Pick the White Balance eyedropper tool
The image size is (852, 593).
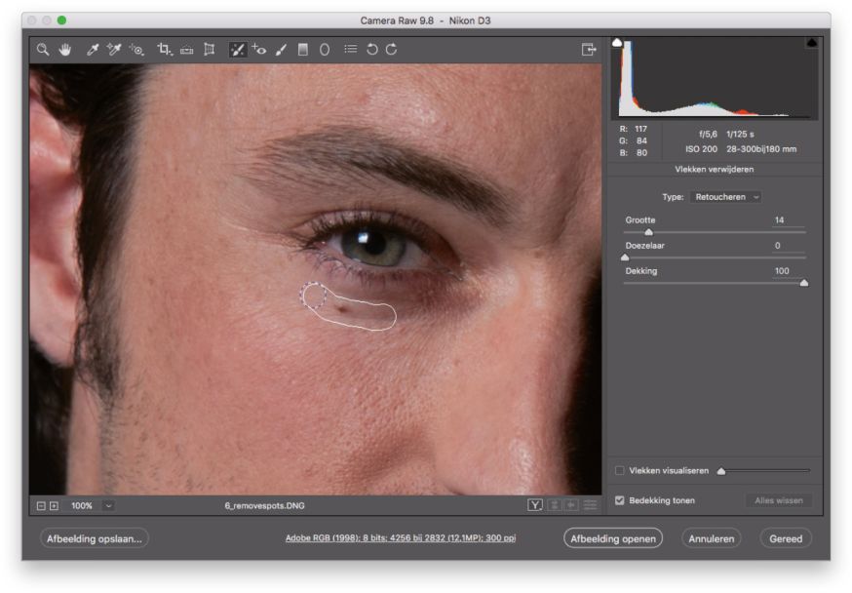pyautogui.click(x=94, y=50)
